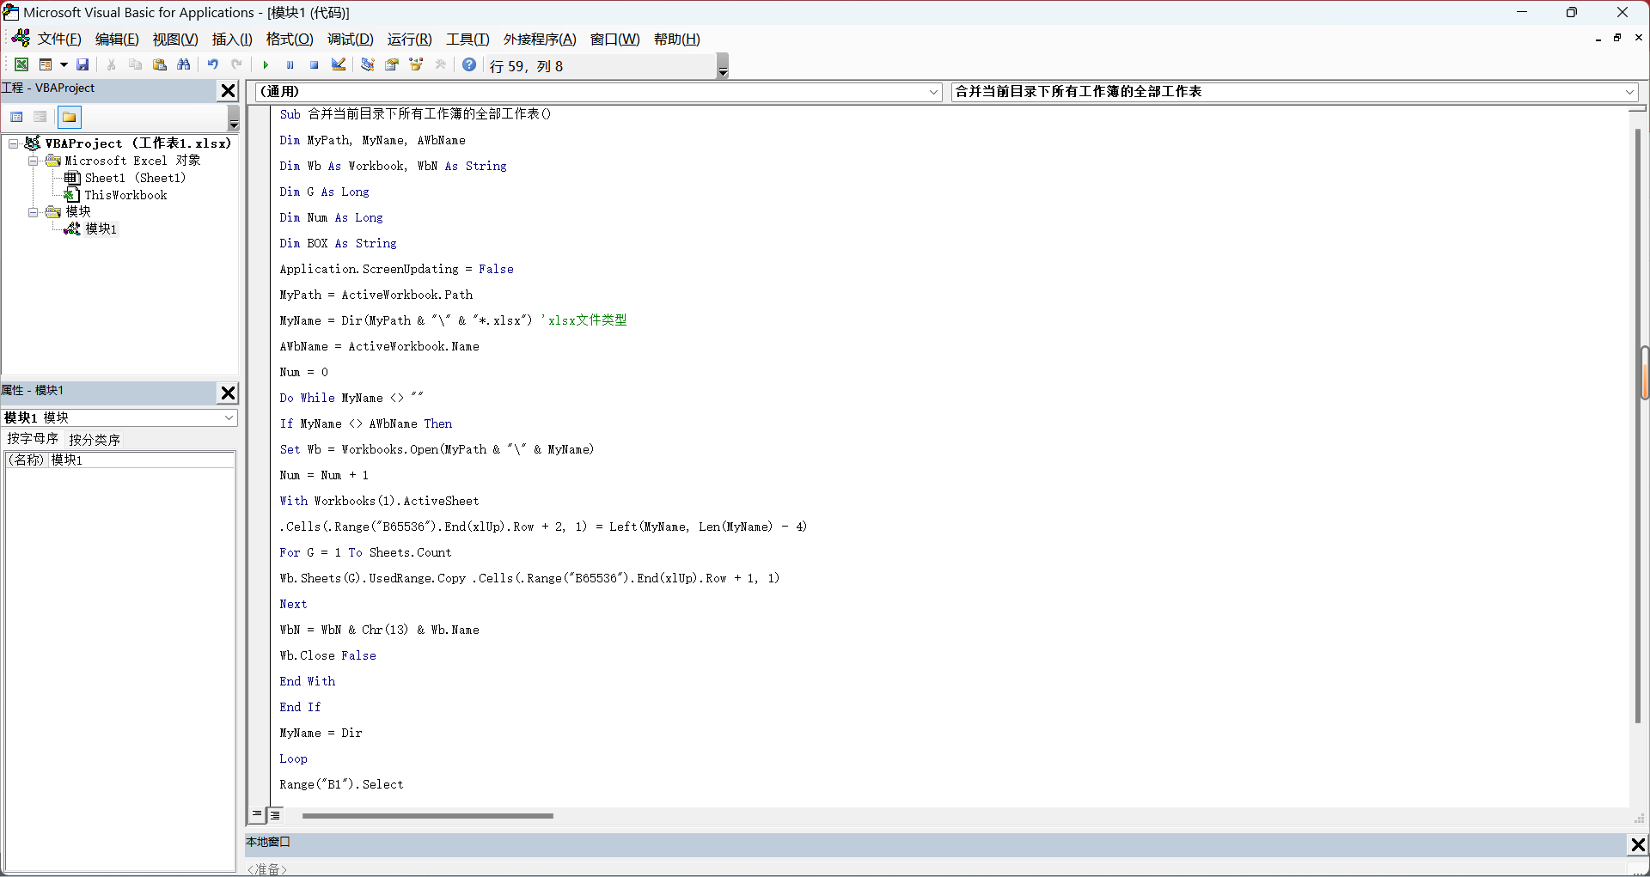
Task: Collapse the Microsoft Excel 对象 folder
Action: pos(33,161)
